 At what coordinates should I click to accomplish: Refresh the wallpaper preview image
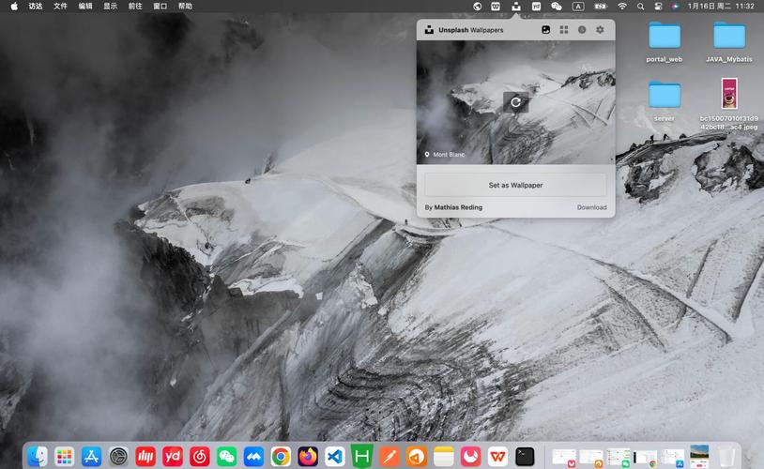click(515, 102)
